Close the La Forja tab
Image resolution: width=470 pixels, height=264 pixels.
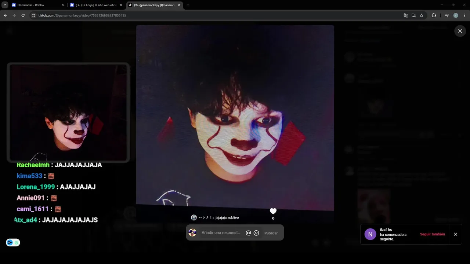click(121, 5)
